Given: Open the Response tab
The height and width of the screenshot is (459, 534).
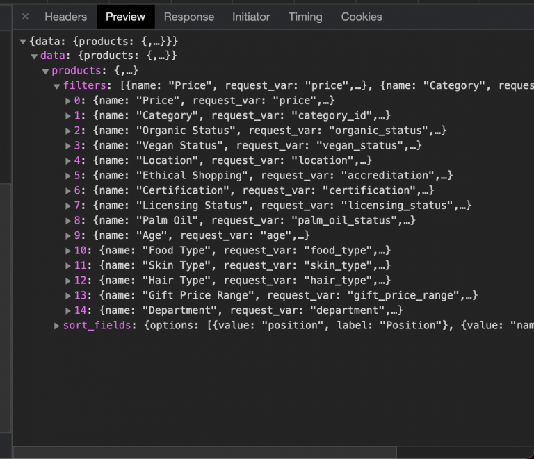Looking at the screenshot, I should [x=189, y=17].
